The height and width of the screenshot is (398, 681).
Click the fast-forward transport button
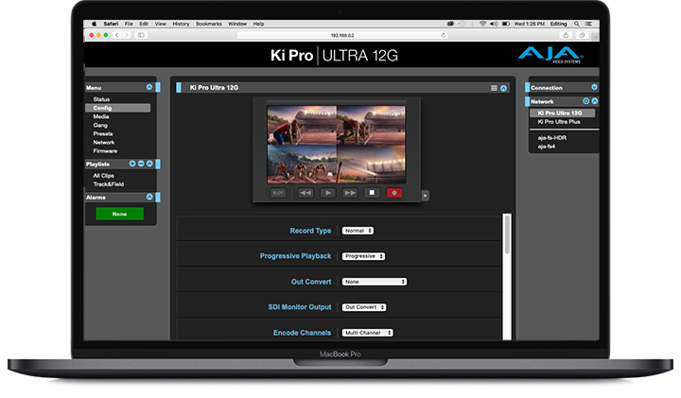pos(350,192)
